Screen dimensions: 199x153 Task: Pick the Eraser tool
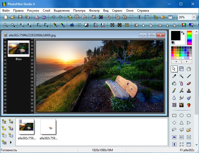(189, 83)
